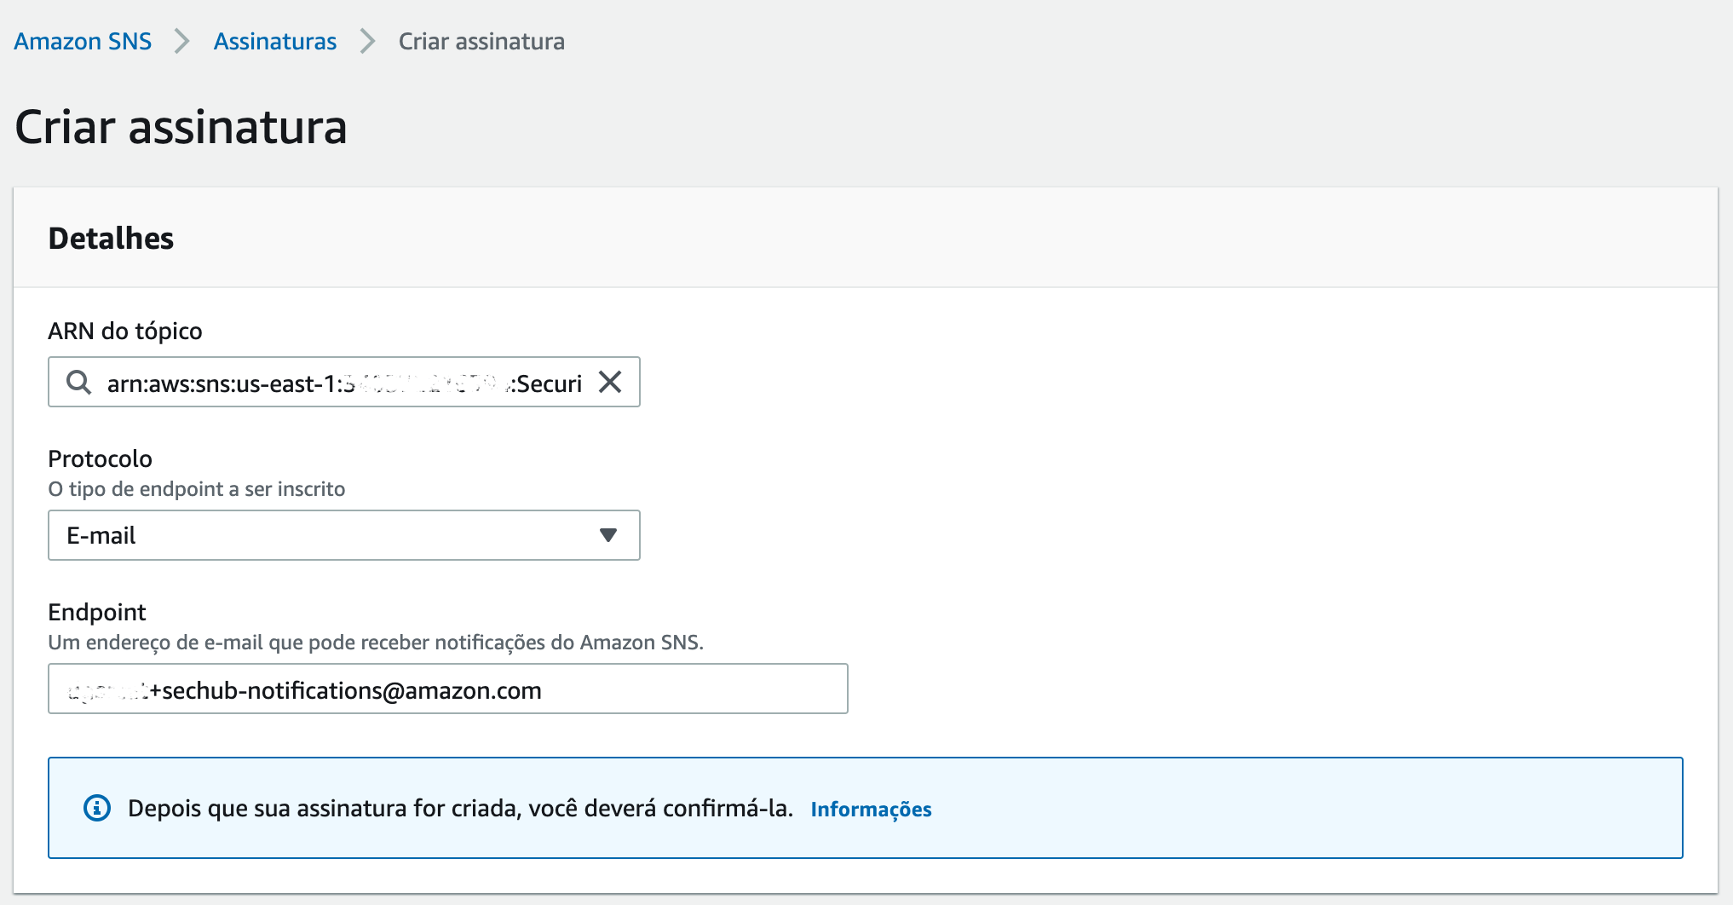This screenshot has width=1733, height=905.
Task: Open the Protocolo dropdown arrow
Action: pos(607,535)
